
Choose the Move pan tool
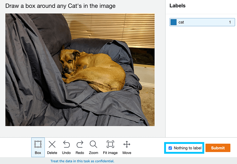[127, 147]
